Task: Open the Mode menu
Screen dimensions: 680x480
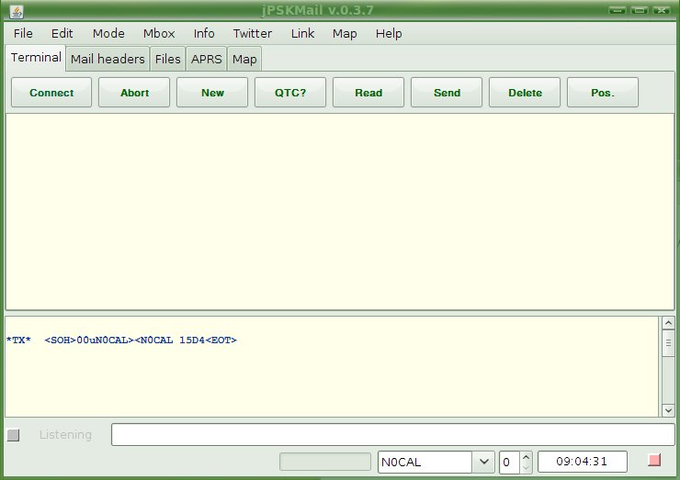Action: [108, 33]
